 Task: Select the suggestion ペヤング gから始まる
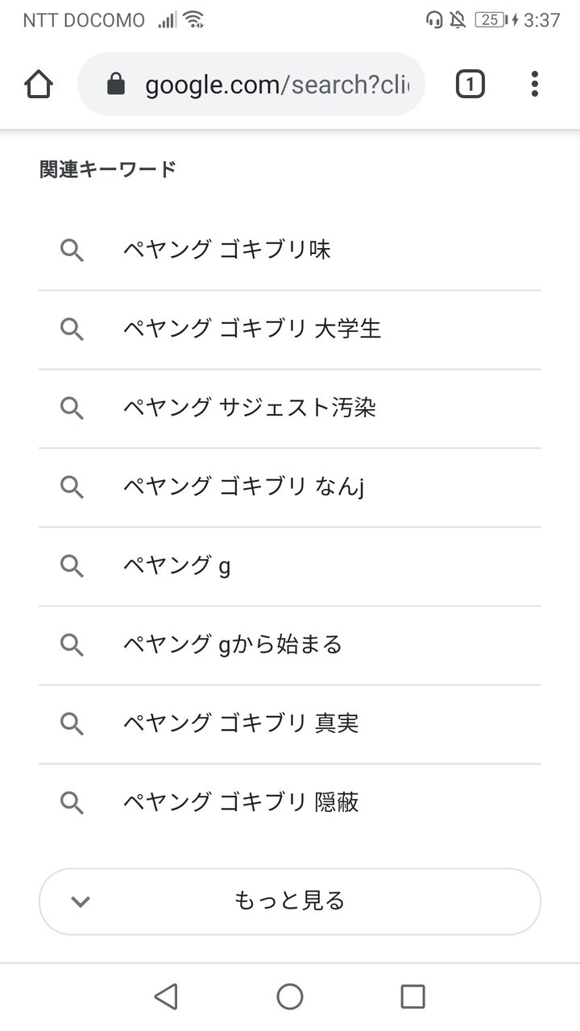(x=234, y=645)
